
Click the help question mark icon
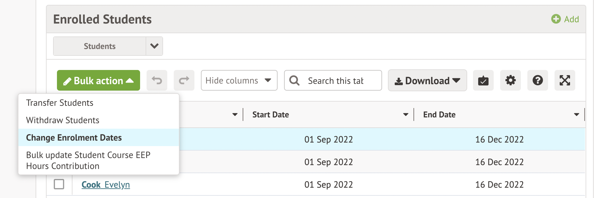coord(537,80)
